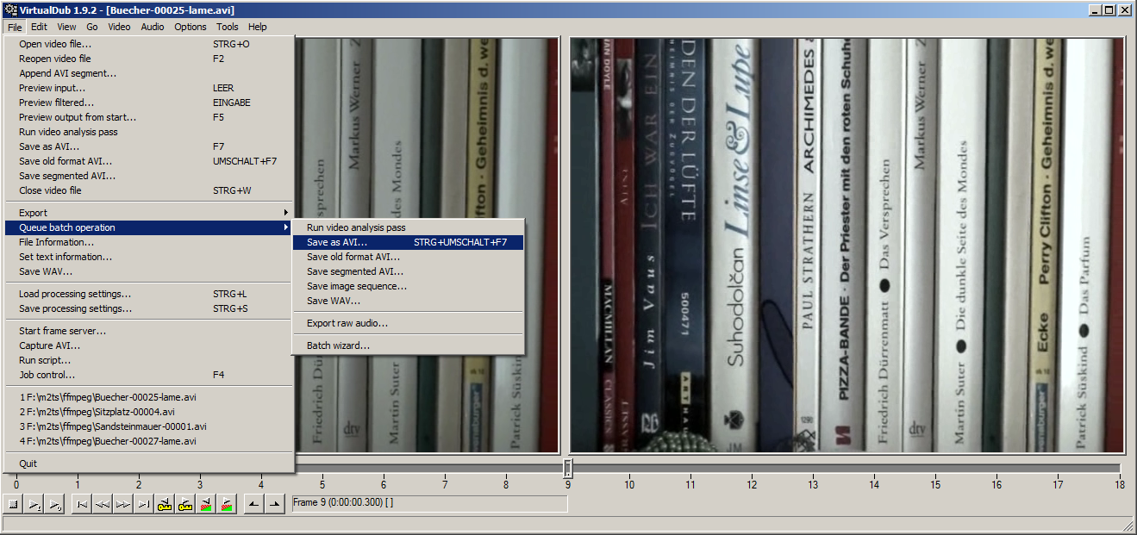Select Start frame server
Screen dimensions: 1137x535
click(149, 331)
